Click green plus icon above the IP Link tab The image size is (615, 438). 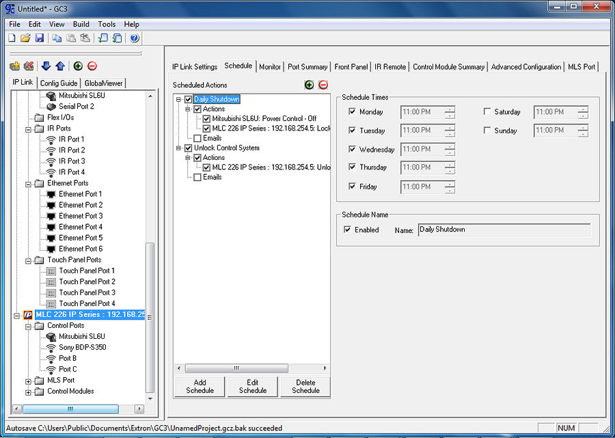tap(78, 66)
